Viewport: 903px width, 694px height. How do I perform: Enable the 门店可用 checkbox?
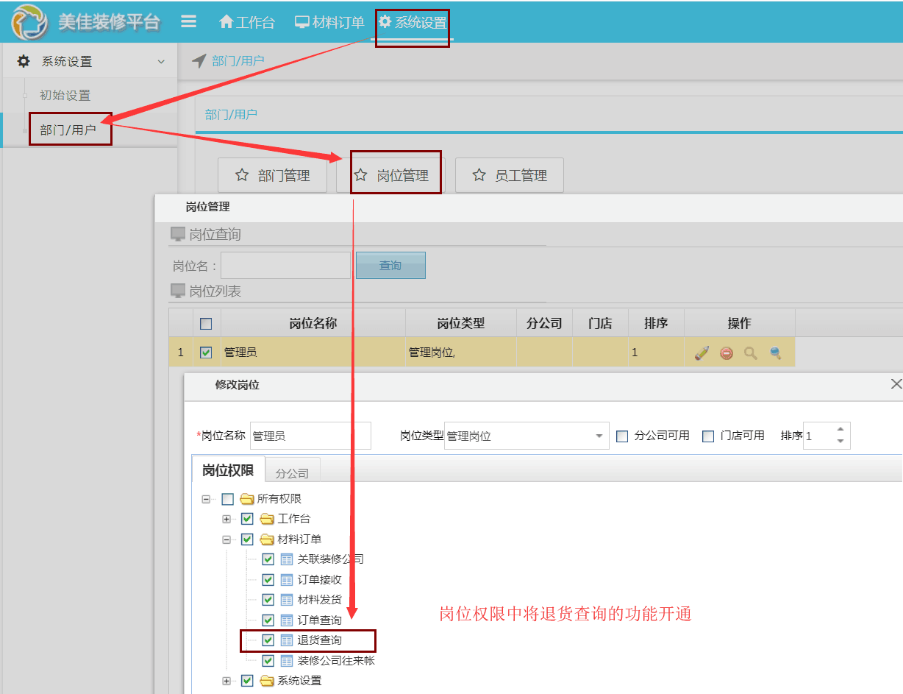[708, 436]
